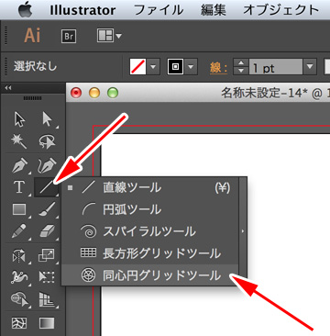Click the fill color swatch (none)
The width and height of the screenshot is (330, 336).
point(138,66)
